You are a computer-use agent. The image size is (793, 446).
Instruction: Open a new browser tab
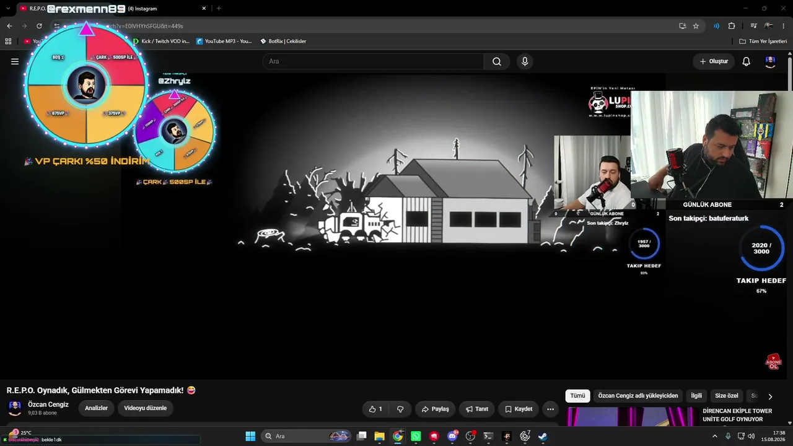point(219,9)
